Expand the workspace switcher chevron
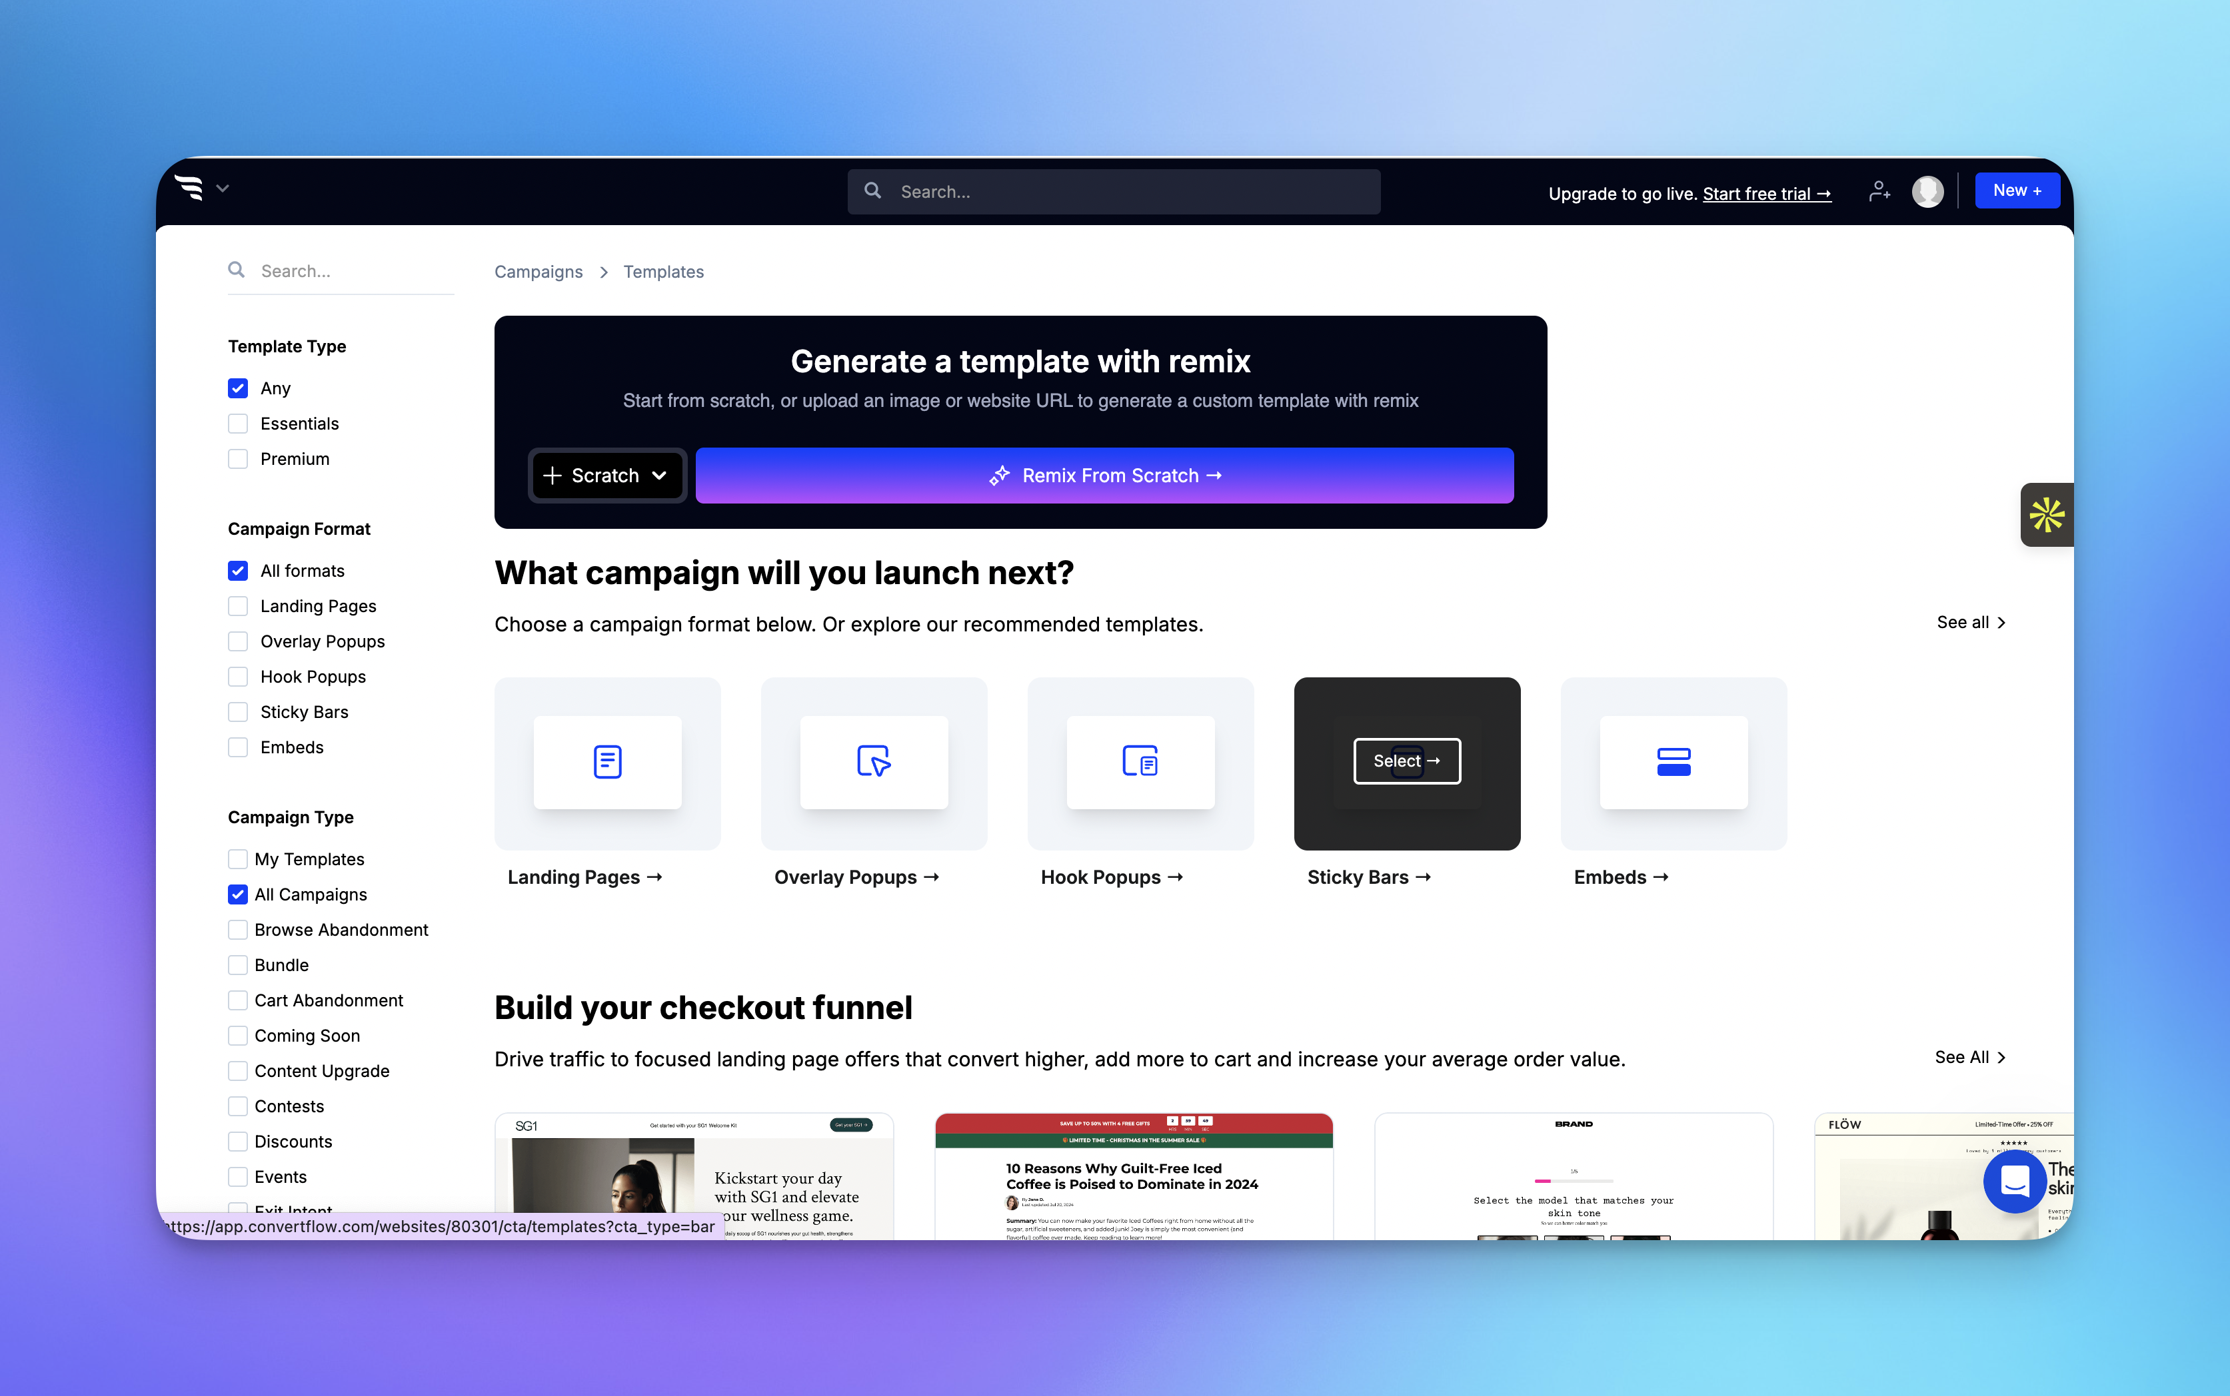Screen dimensions: 2230x1396 [x=223, y=188]
